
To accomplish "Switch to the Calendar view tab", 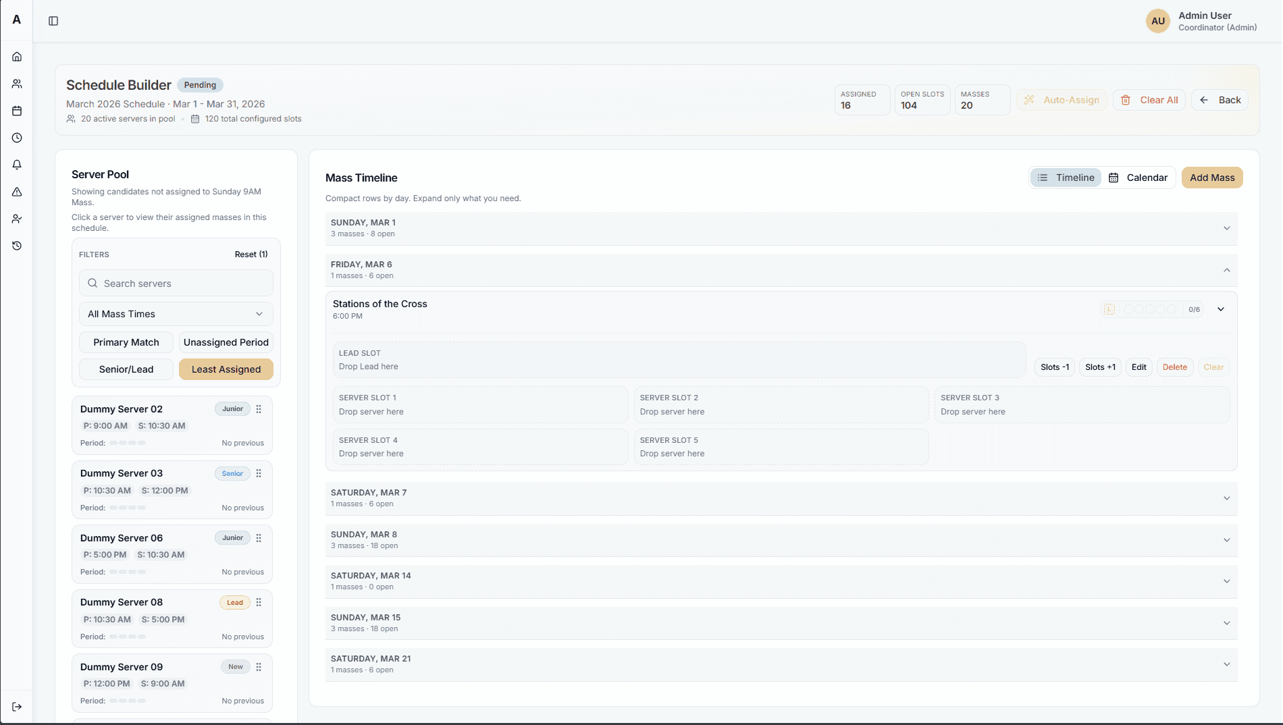I will (x=1139, y=178).
